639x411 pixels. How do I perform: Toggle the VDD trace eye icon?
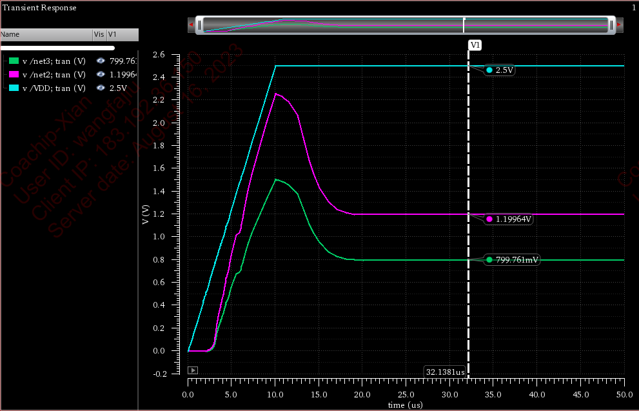101,88
